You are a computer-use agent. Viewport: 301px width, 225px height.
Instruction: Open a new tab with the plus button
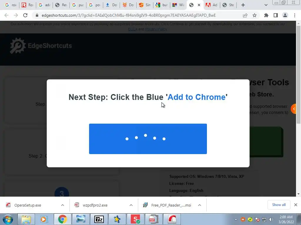pyautogui.click(x=243, y=5)
